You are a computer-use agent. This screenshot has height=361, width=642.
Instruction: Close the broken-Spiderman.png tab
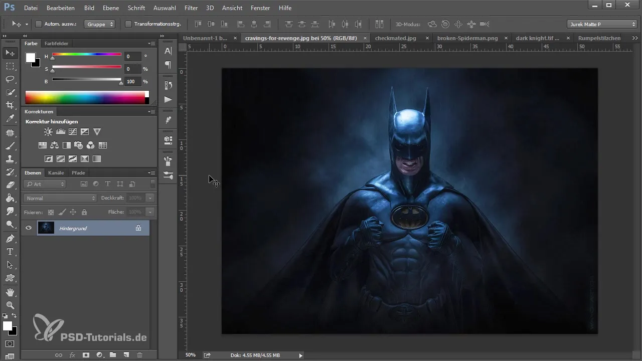[x=505, y=38]
